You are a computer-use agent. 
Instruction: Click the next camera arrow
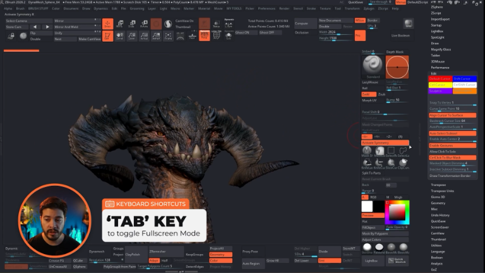pyautogui.click(x=47, y=27)
